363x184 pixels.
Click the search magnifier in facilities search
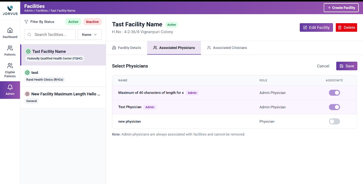[x=29, y=35]
